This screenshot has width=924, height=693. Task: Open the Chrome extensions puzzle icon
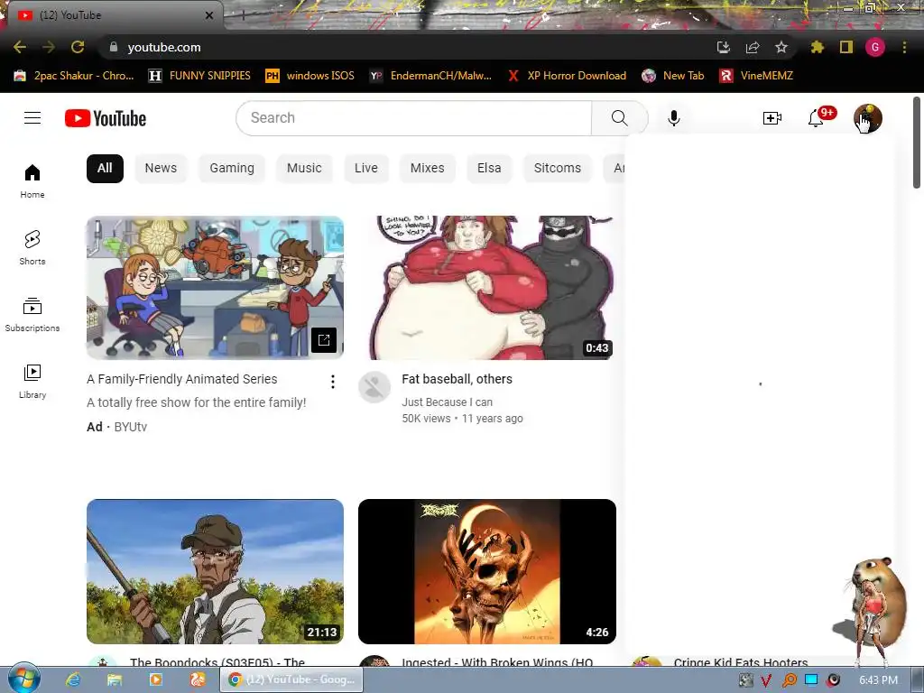click(x=817, y=47)
